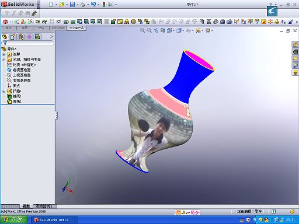Image resolution: width=299 pixels, height=224 pixels.
Task: Open SolidWorks Resources house icon in task pane
Action: pyautogui.click(x=295, y=44)
